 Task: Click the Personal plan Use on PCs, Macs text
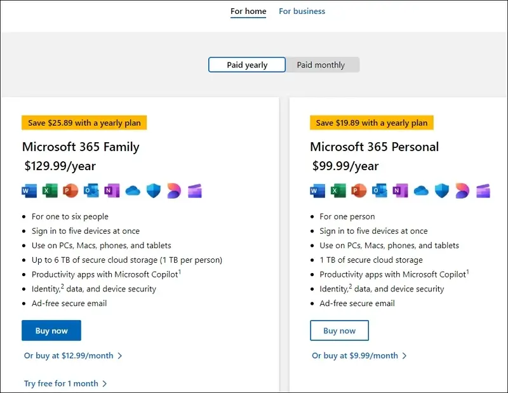[x=389, y=246]
